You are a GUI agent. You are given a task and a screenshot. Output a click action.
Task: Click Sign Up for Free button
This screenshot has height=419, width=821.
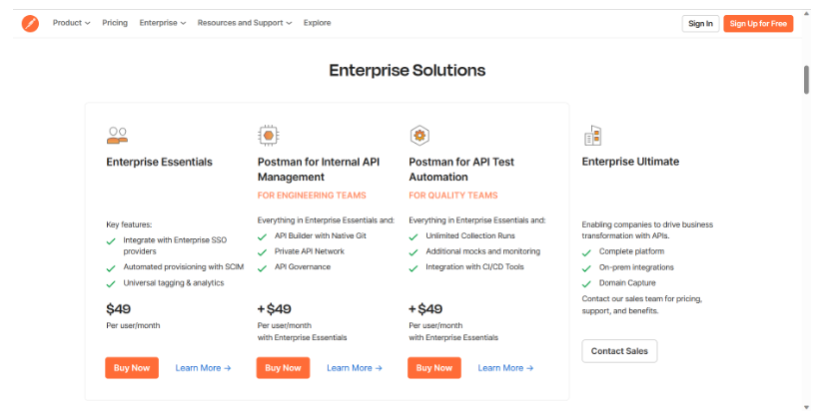[758, 24]
